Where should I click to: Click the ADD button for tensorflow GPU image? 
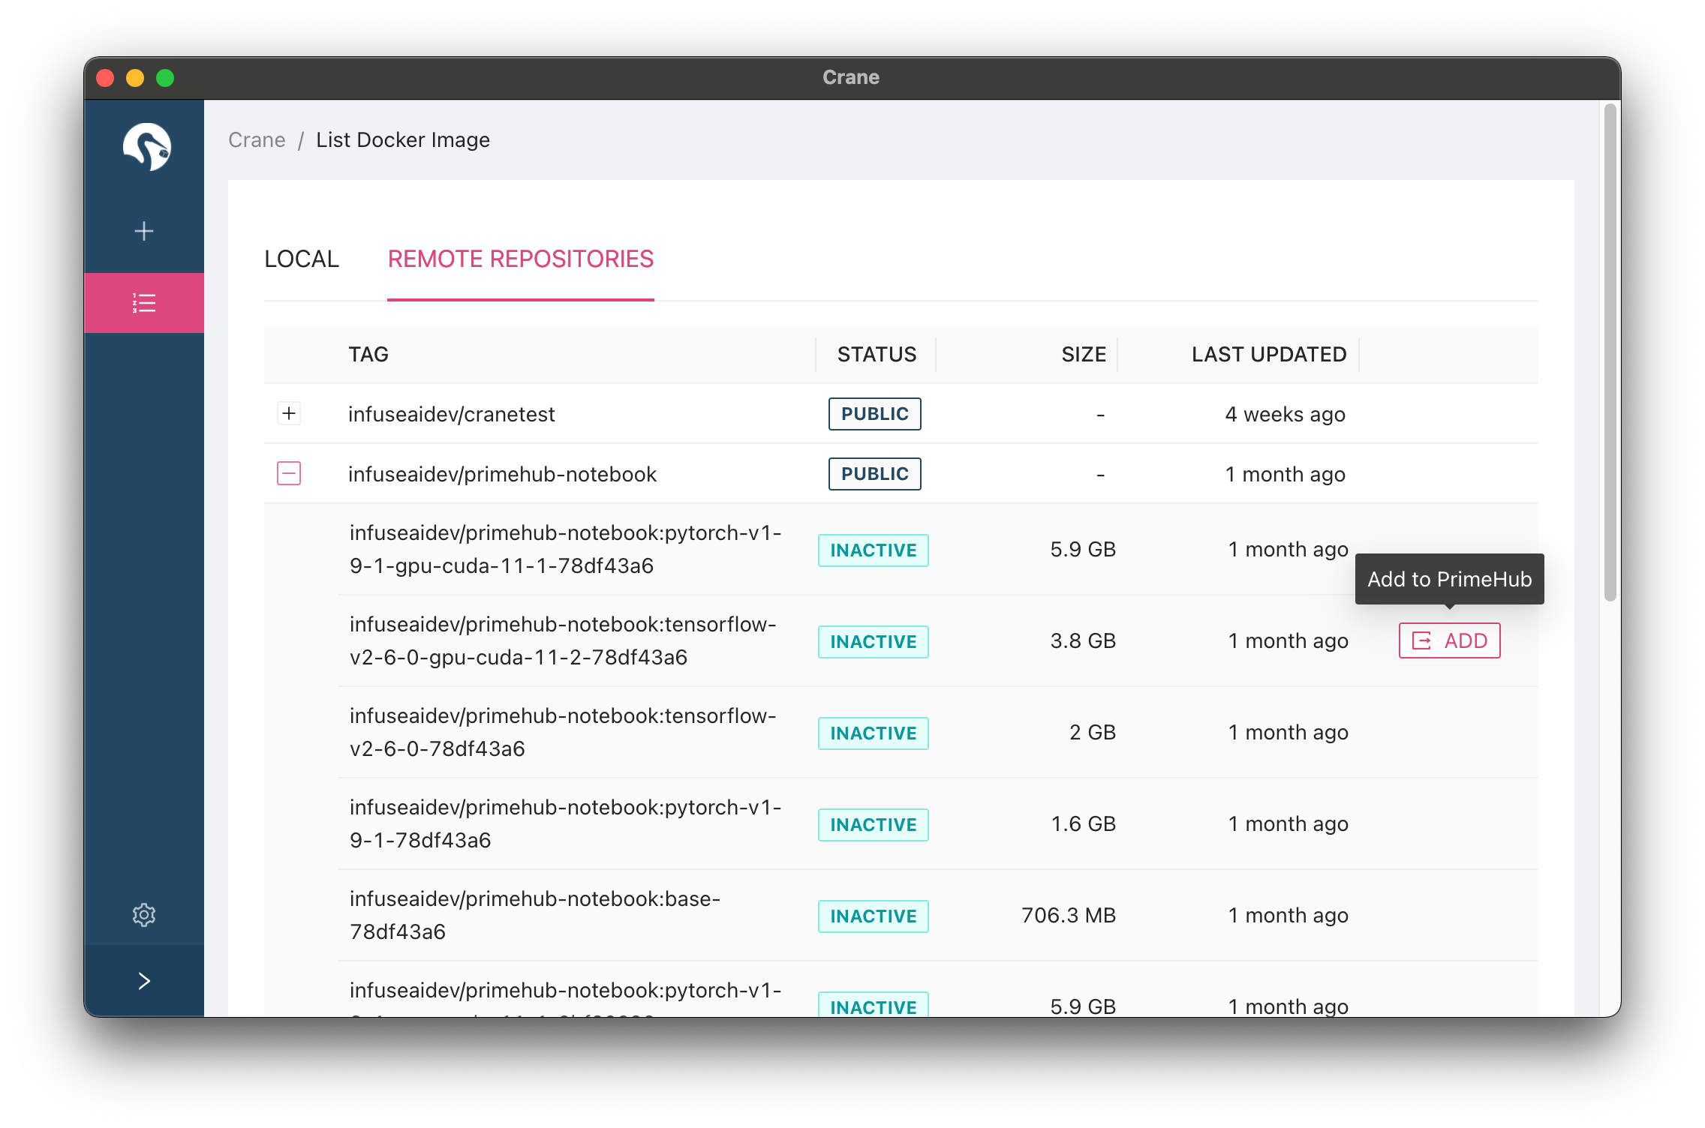pyautogui.click(x=1449, y=640)
